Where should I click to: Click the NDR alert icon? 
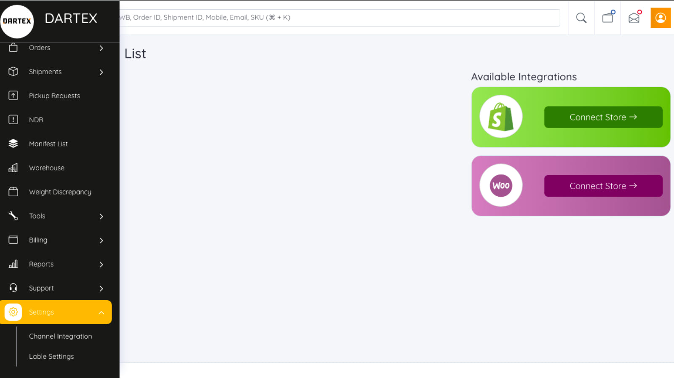click(x=13, y=120)
